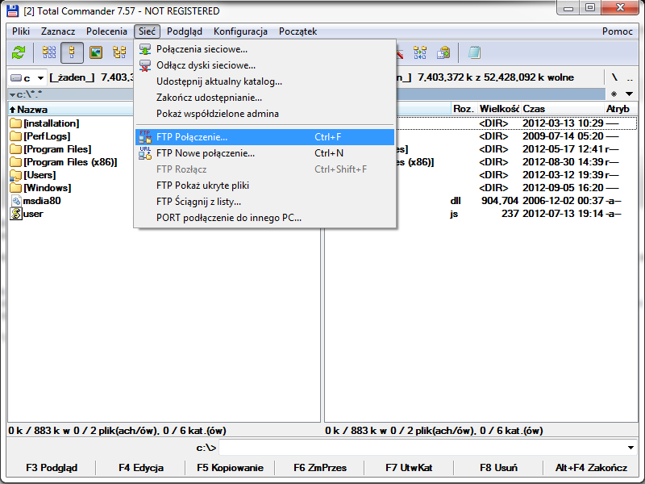The image size is (645, 484).
Task: Click the Połączenia sieciowe icon
Action: click(x=145, y=49)
